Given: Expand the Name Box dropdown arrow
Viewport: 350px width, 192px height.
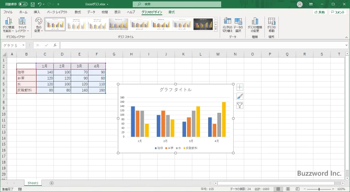Looking at the screenshot, I should pyautogui.click(x=23, y=45).
